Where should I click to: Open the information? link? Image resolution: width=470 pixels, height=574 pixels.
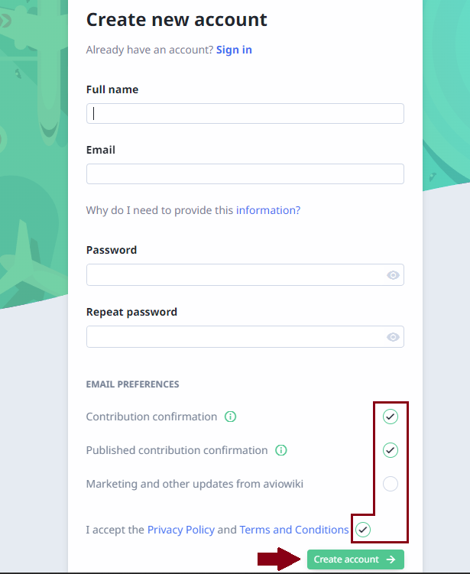pyautogui.click(x=268, y=210)
